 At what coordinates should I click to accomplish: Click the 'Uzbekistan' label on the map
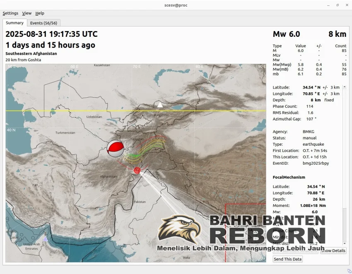click(x=94, y=117)
